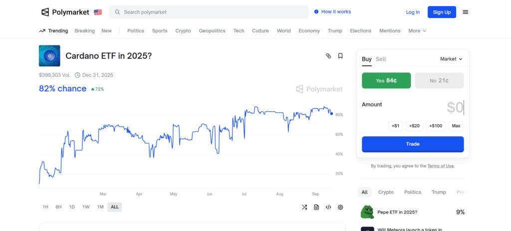Expand the More categories dropdown

(x=417, y=31)
